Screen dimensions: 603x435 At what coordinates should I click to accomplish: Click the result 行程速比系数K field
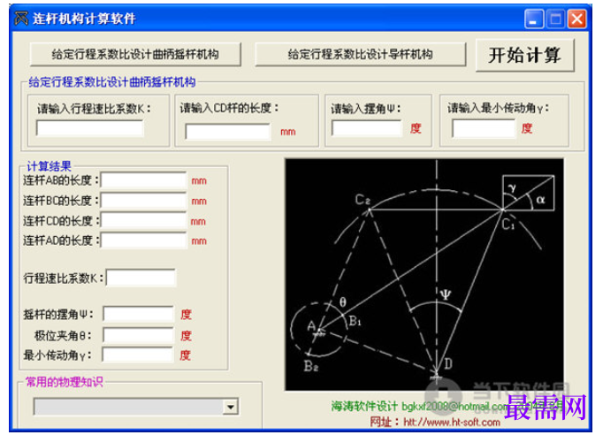[x=141, y=278]
